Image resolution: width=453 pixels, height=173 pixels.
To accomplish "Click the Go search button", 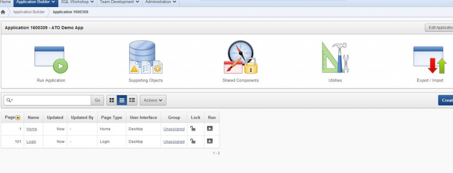I will pos(97,100).
